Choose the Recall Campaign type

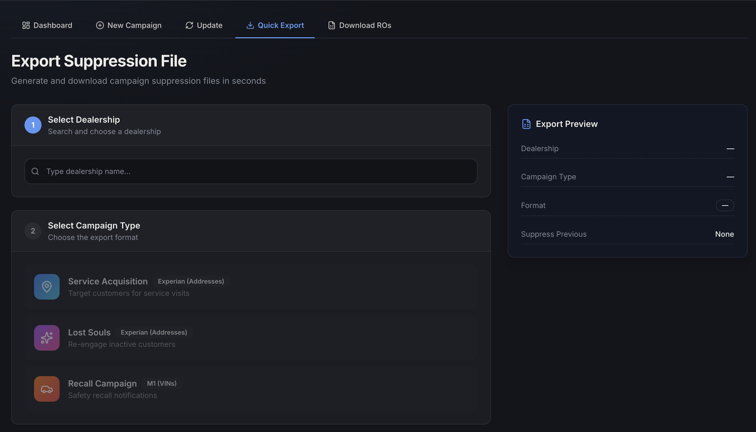[251, 389]
